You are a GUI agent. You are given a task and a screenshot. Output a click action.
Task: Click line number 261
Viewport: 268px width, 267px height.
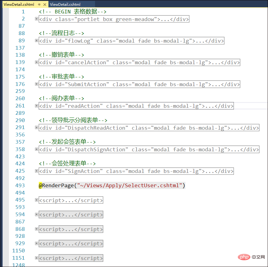pos(20,106)
